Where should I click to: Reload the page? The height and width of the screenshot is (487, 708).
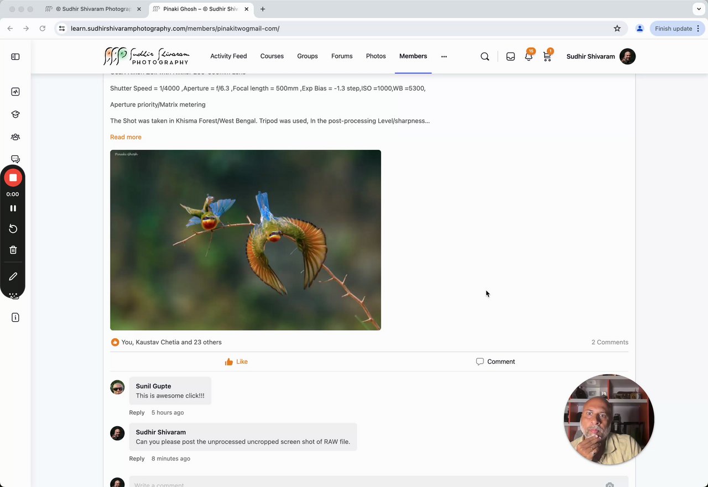pyautogui.click(x=43, y=28)
